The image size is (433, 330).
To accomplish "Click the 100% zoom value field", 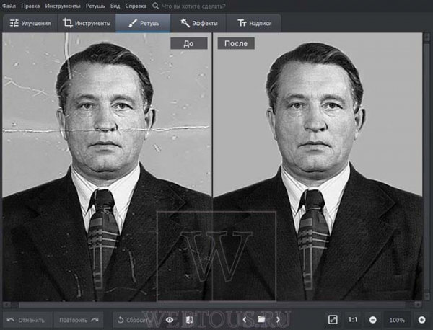I will 397,320.
